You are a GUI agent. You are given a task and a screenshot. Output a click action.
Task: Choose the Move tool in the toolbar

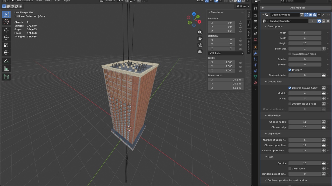(x=6, y=30)
